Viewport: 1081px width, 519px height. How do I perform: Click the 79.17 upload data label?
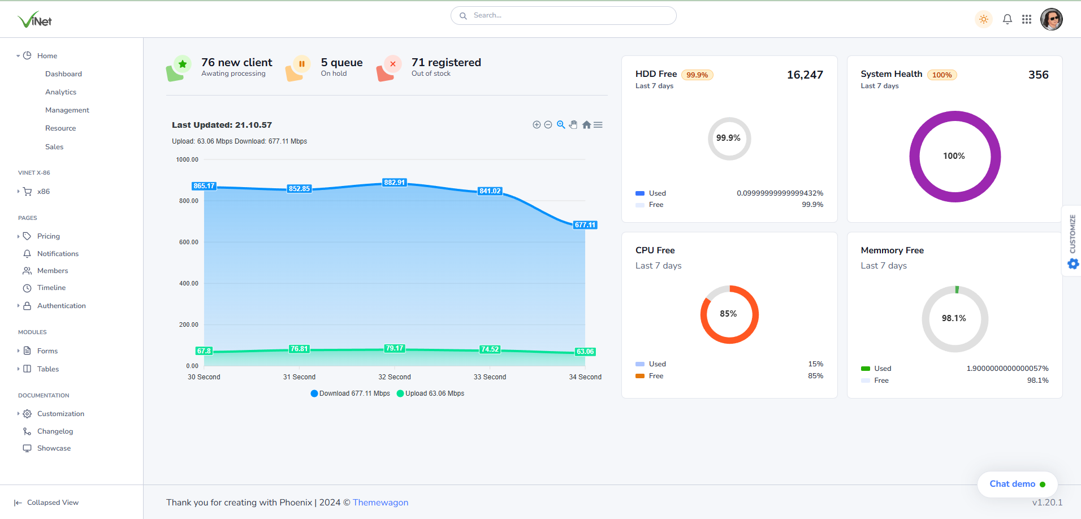395,348
